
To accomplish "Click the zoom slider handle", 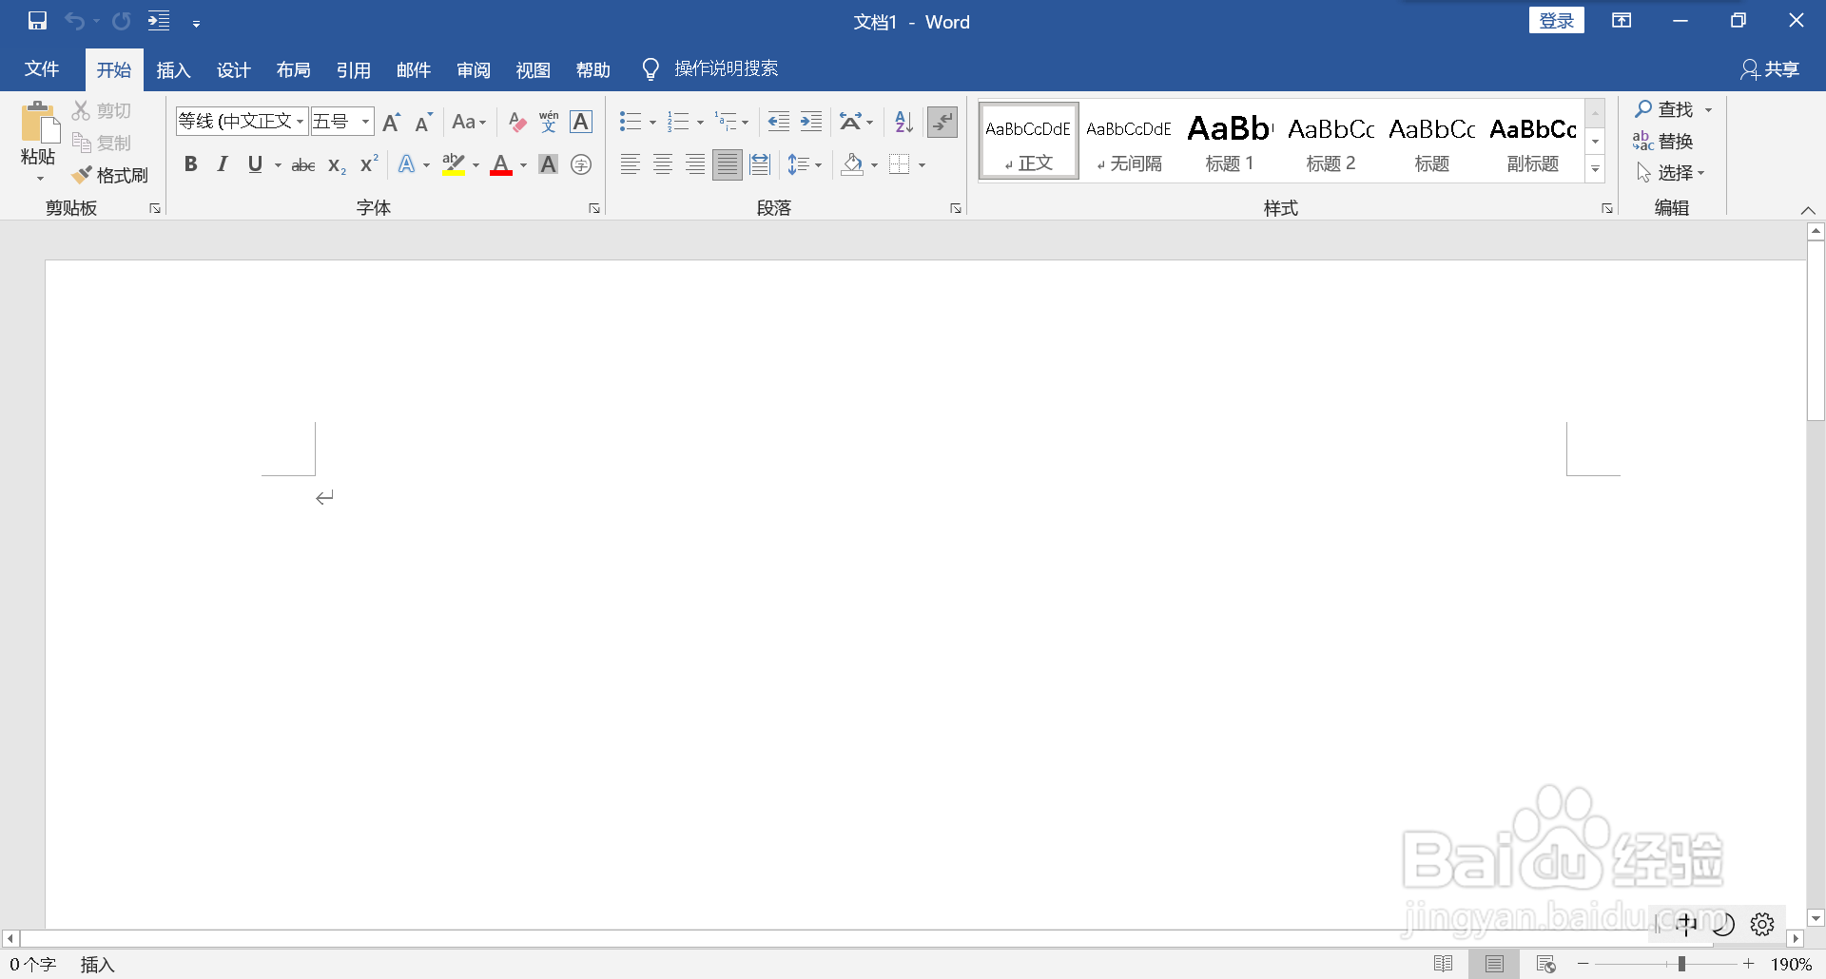I will pyautogui.click(x=1681, y=964).
